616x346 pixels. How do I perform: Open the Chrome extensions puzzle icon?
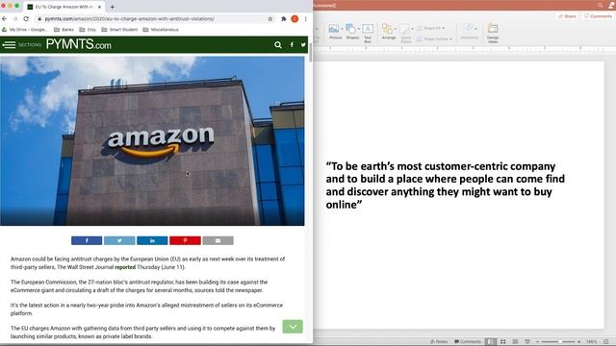pyautogui.click(x=284, y=19)
